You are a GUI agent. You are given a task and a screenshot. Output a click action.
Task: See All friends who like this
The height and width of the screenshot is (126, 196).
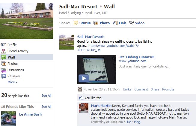click(46, 107)
